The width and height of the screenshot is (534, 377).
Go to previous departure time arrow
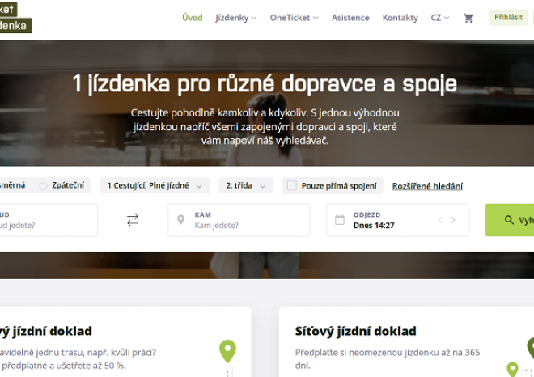coord(440,220)
